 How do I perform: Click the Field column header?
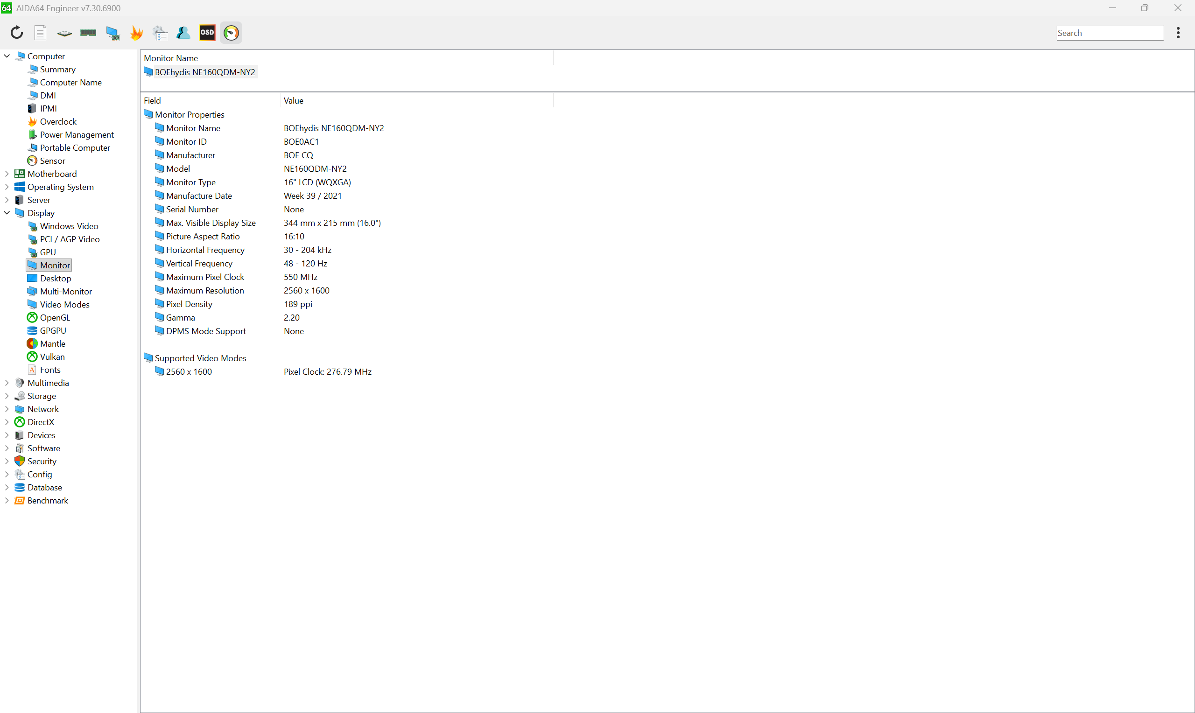click(152, 100)
